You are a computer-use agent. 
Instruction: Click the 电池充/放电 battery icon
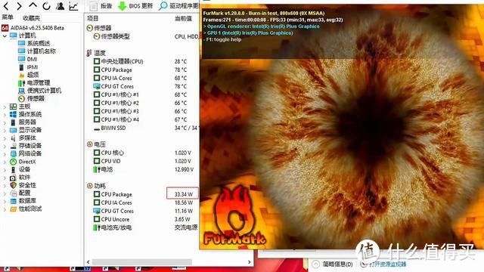point(97,227)
